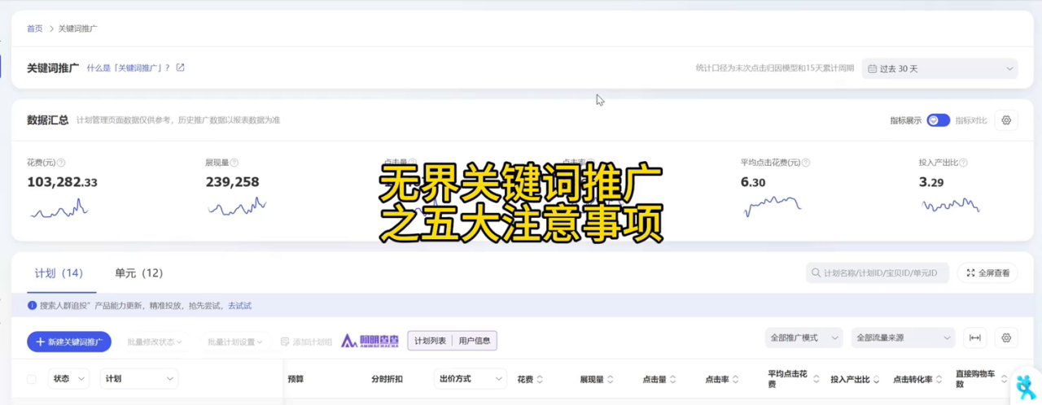Select the 计划列表 tab

pos(431,341)
